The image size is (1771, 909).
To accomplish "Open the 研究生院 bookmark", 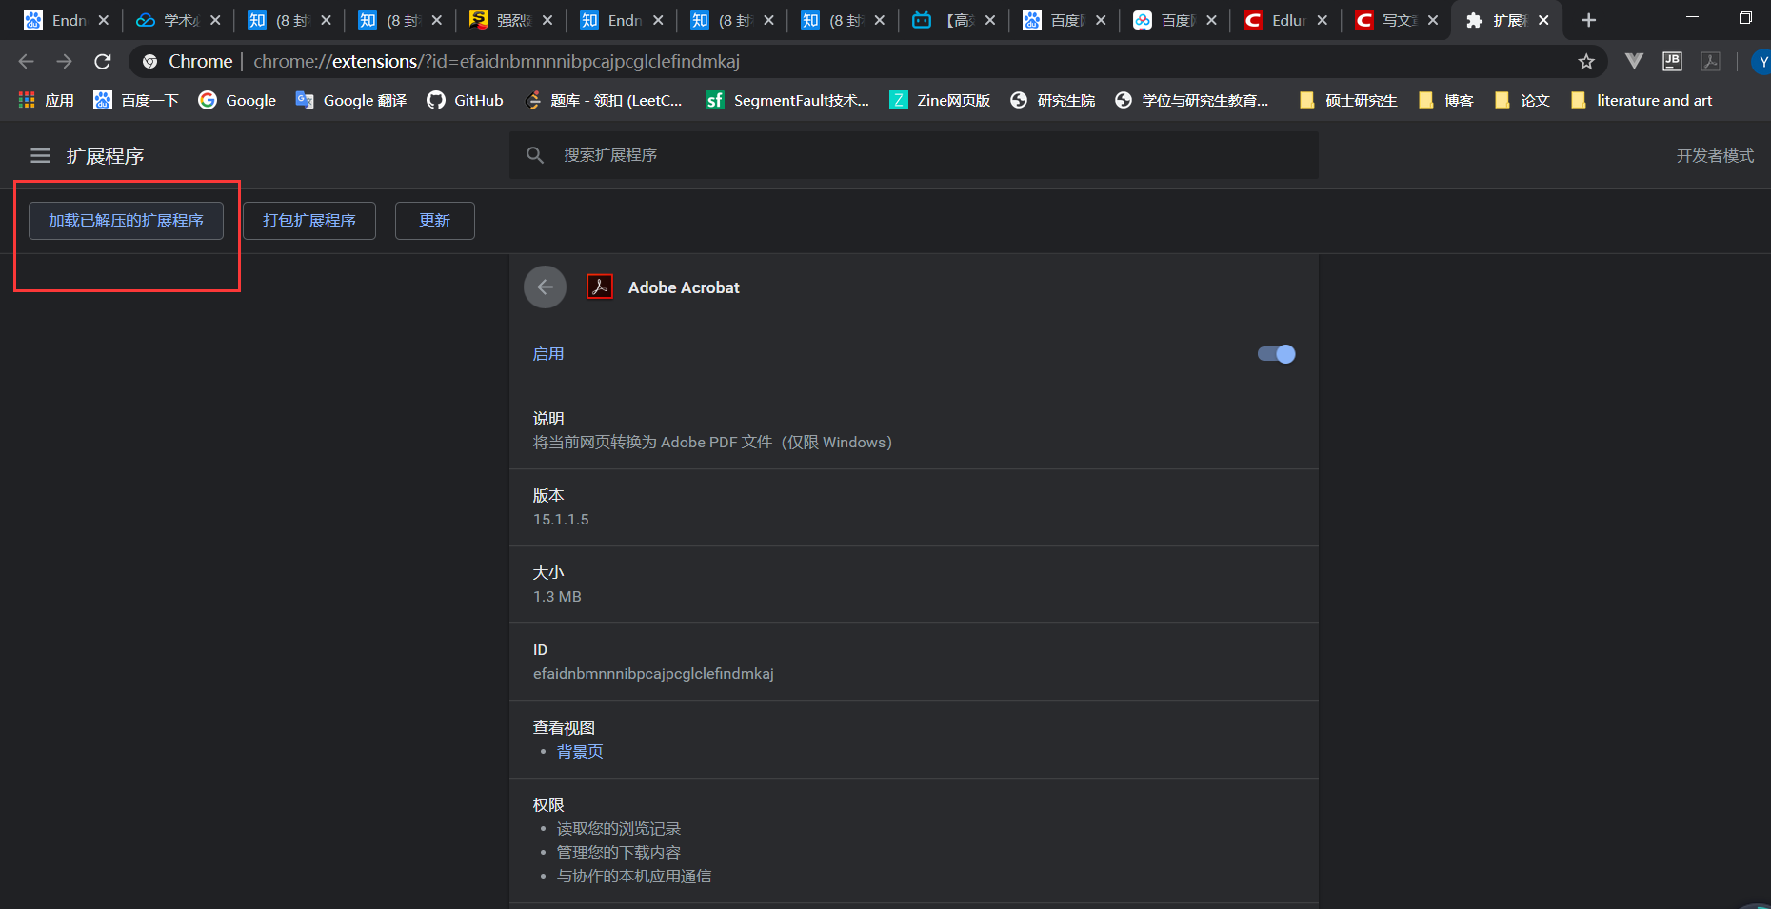I will coord(1052,100).
